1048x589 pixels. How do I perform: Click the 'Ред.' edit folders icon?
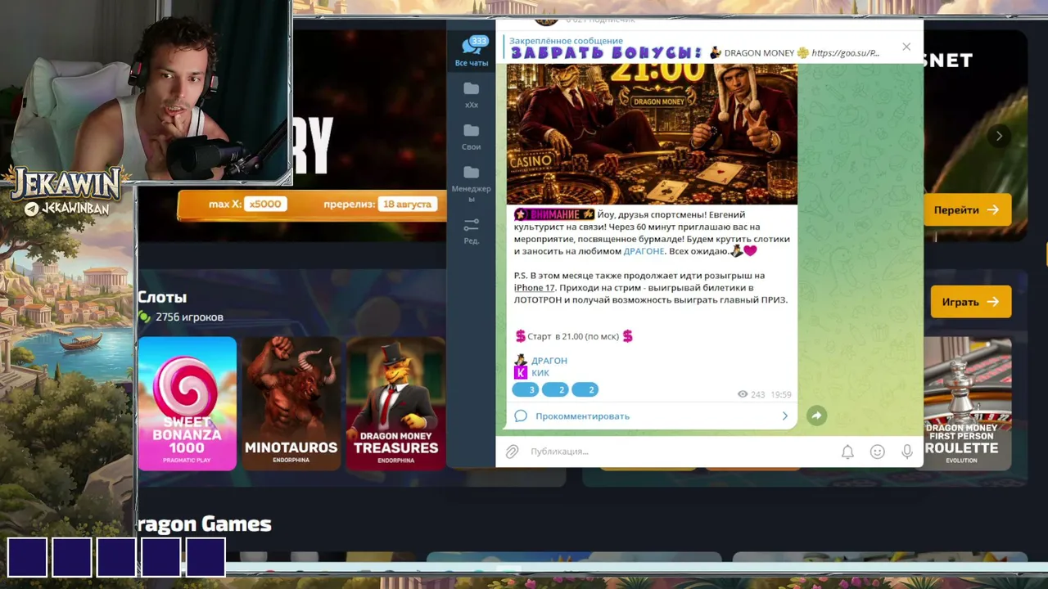(472, 231)
